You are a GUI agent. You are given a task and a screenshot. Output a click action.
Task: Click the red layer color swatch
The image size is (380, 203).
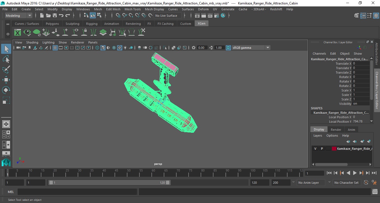[334, 149]
